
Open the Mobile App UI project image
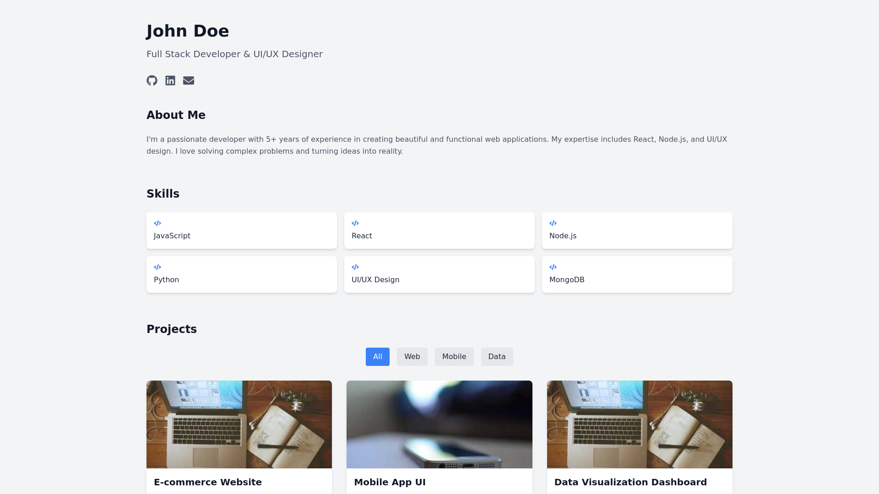[x=439, y=424]
